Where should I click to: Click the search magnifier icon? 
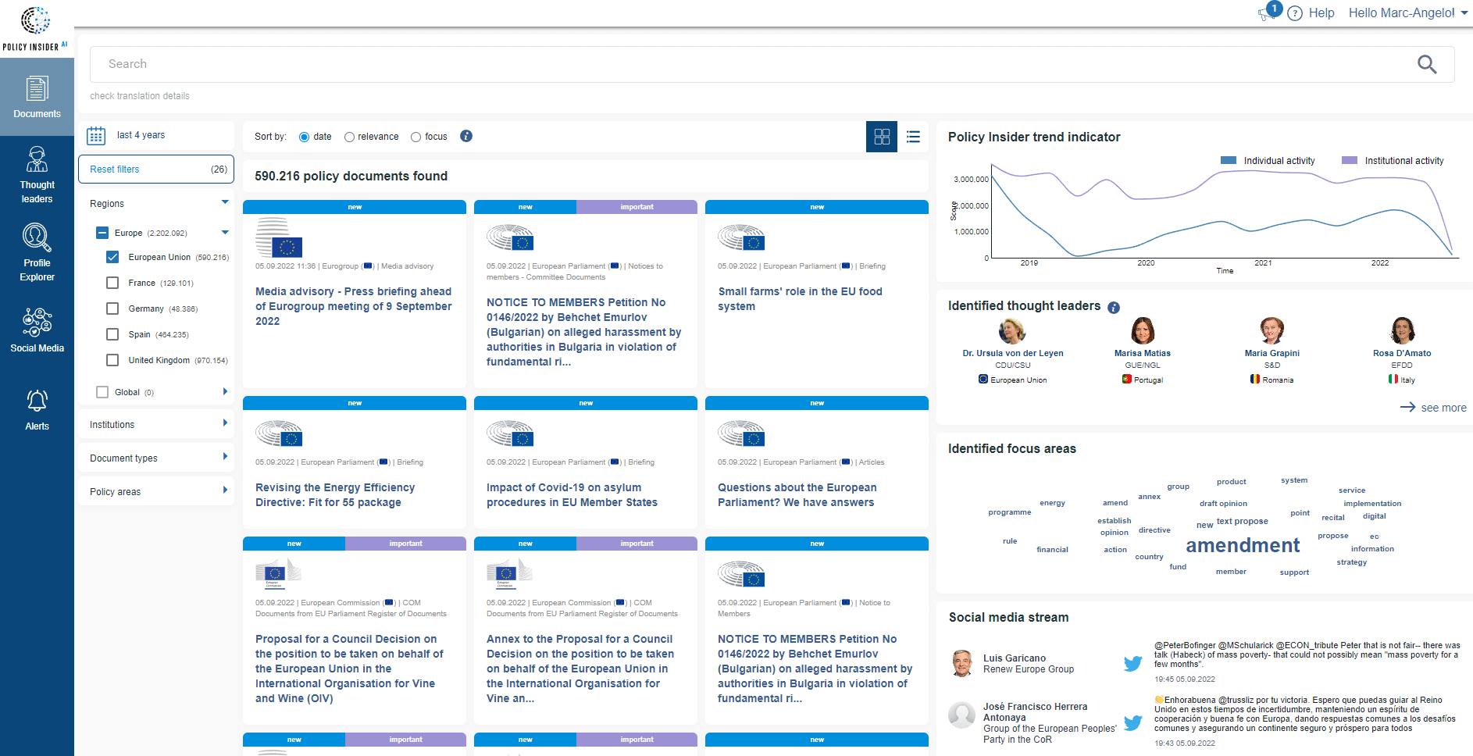(1426, 65)
